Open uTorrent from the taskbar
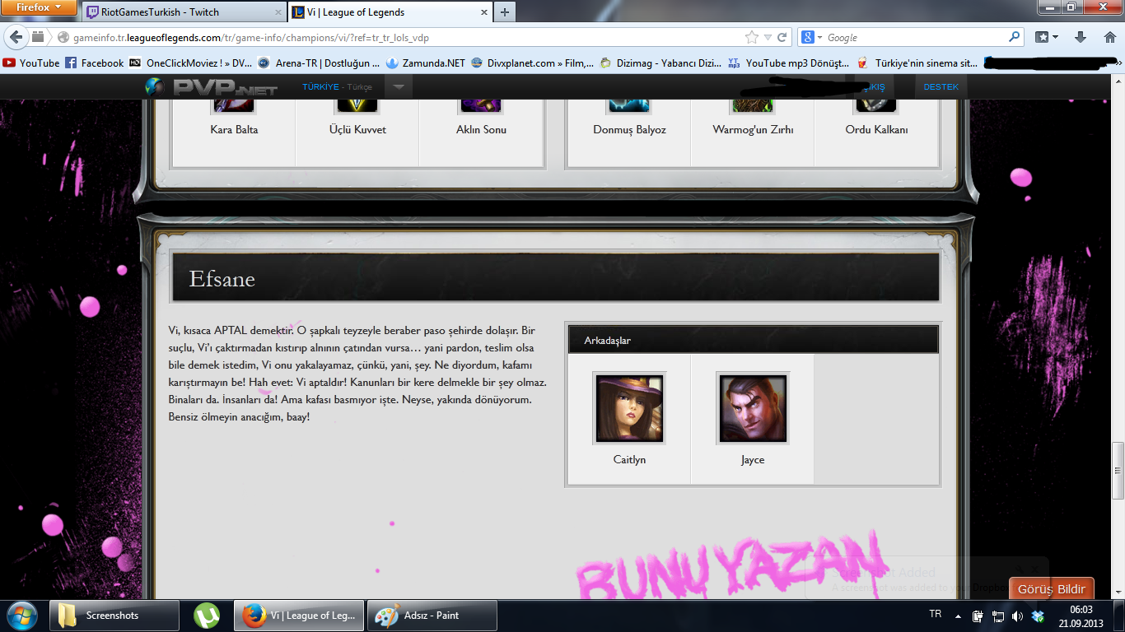 pos(207,615)
